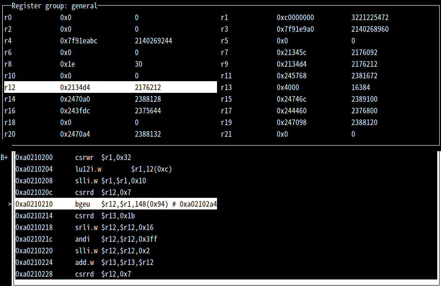Click the > current instruction arrow
Screen dimensions: 441x286
(x=10, y=204)
